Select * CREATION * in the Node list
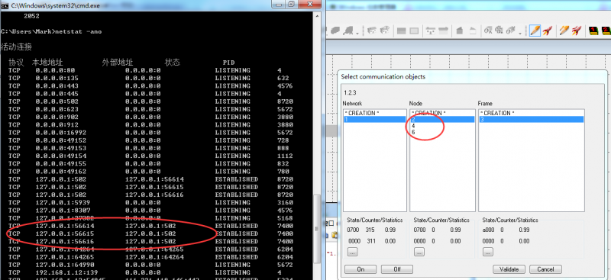 442,113
